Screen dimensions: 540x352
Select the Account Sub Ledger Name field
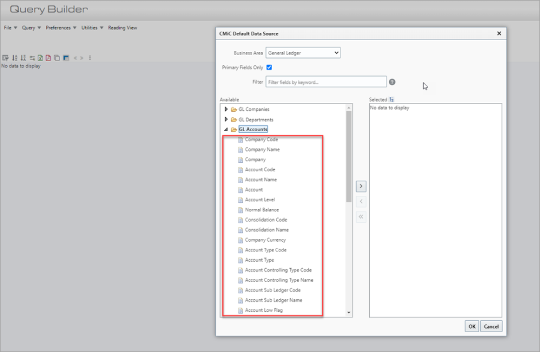(x=274, y=301)
